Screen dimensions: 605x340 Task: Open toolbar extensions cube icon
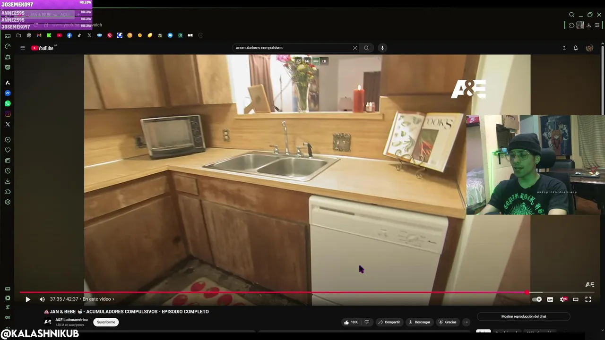pos(571,25)
